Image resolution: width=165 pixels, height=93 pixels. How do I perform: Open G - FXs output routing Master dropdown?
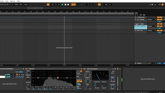(152, 30)
